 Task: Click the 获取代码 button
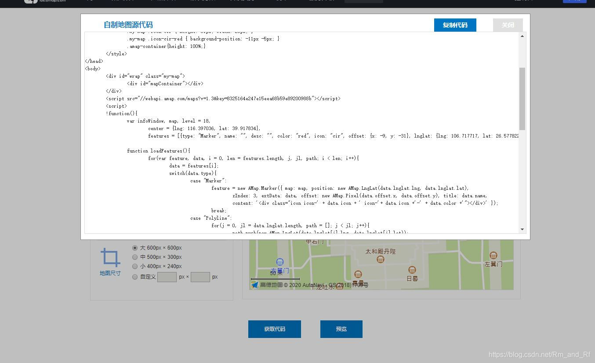[275, 329]
